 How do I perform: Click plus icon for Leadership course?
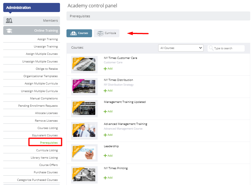[x=105, y=156]
